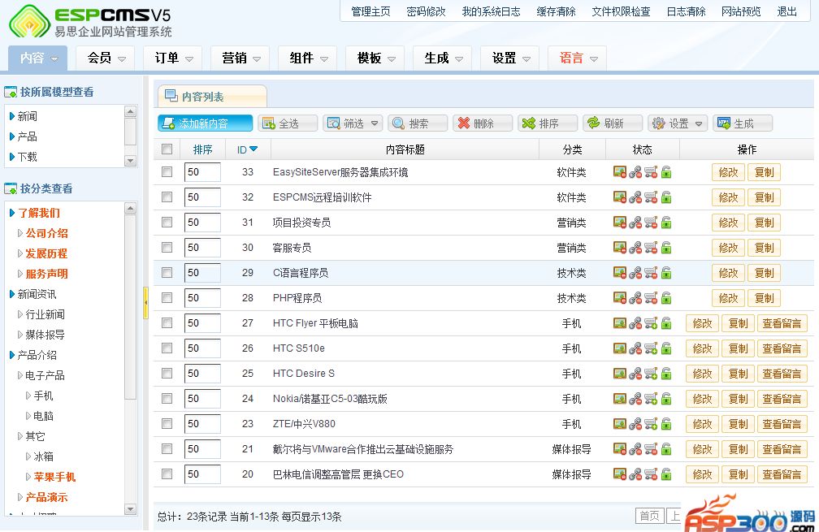Expand the 电子产品 tree node
Viewport: 819px width, 532px height.
pyautogui.click(x=20, y=375)
